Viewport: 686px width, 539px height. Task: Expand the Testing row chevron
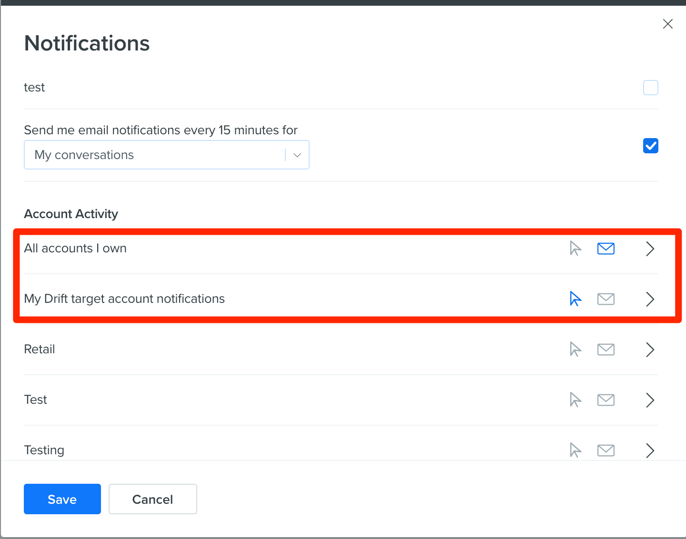(650, 450)
